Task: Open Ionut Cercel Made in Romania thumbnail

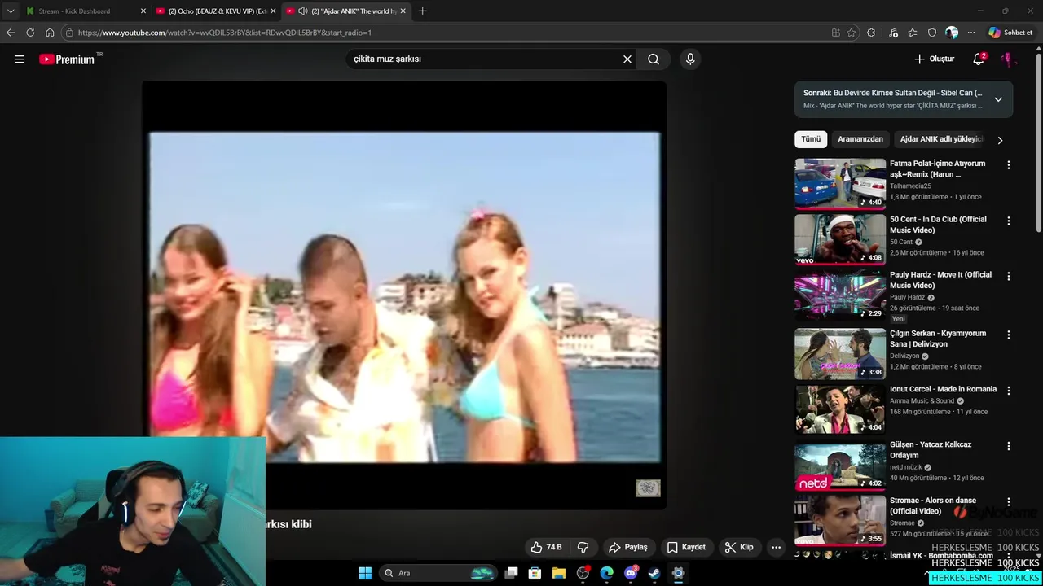Action: tap(840, 409)
